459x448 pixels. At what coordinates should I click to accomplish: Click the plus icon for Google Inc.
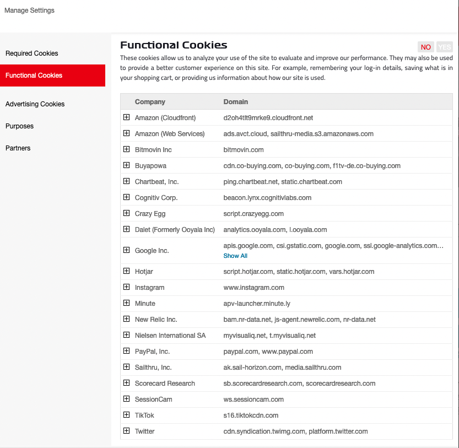pos(126,250)
